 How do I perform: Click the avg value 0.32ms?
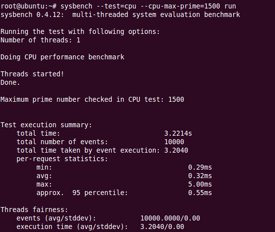click(x=200, y=176)
